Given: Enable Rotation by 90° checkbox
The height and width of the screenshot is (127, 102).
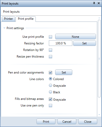Looking at the screenshot, I should (50, 50).
